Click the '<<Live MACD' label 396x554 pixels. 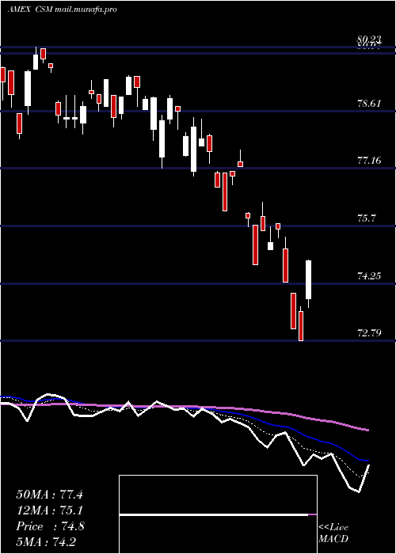[333, 533]
